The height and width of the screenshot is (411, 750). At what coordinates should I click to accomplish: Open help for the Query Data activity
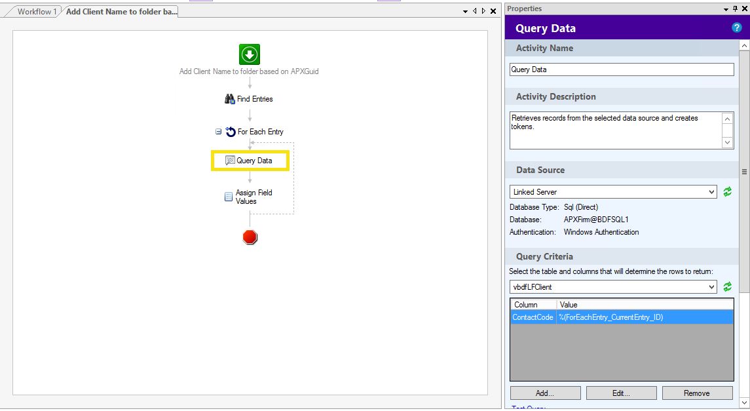coord(736,28)
